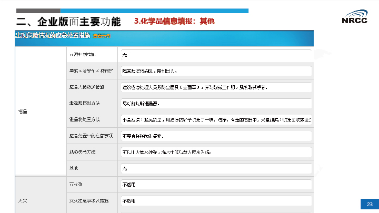This screenshot has width=379, height=213.
Task: Click the 其他 input field containing 无
Action: [x=216, y=168]
